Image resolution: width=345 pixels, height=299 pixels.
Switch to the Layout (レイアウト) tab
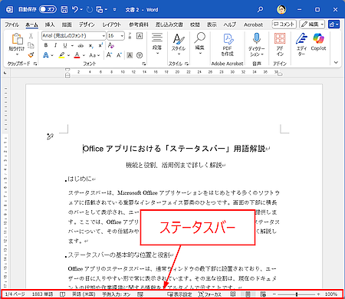[112, 25]
